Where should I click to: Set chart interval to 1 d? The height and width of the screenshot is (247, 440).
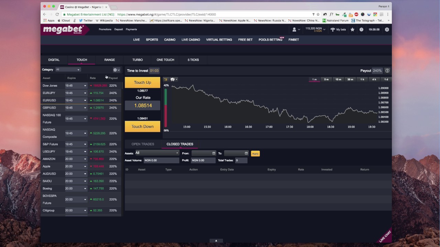[386, 80]
